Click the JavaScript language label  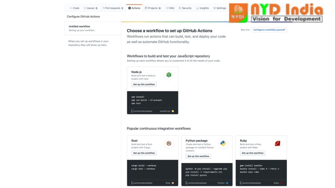(165, 111)
